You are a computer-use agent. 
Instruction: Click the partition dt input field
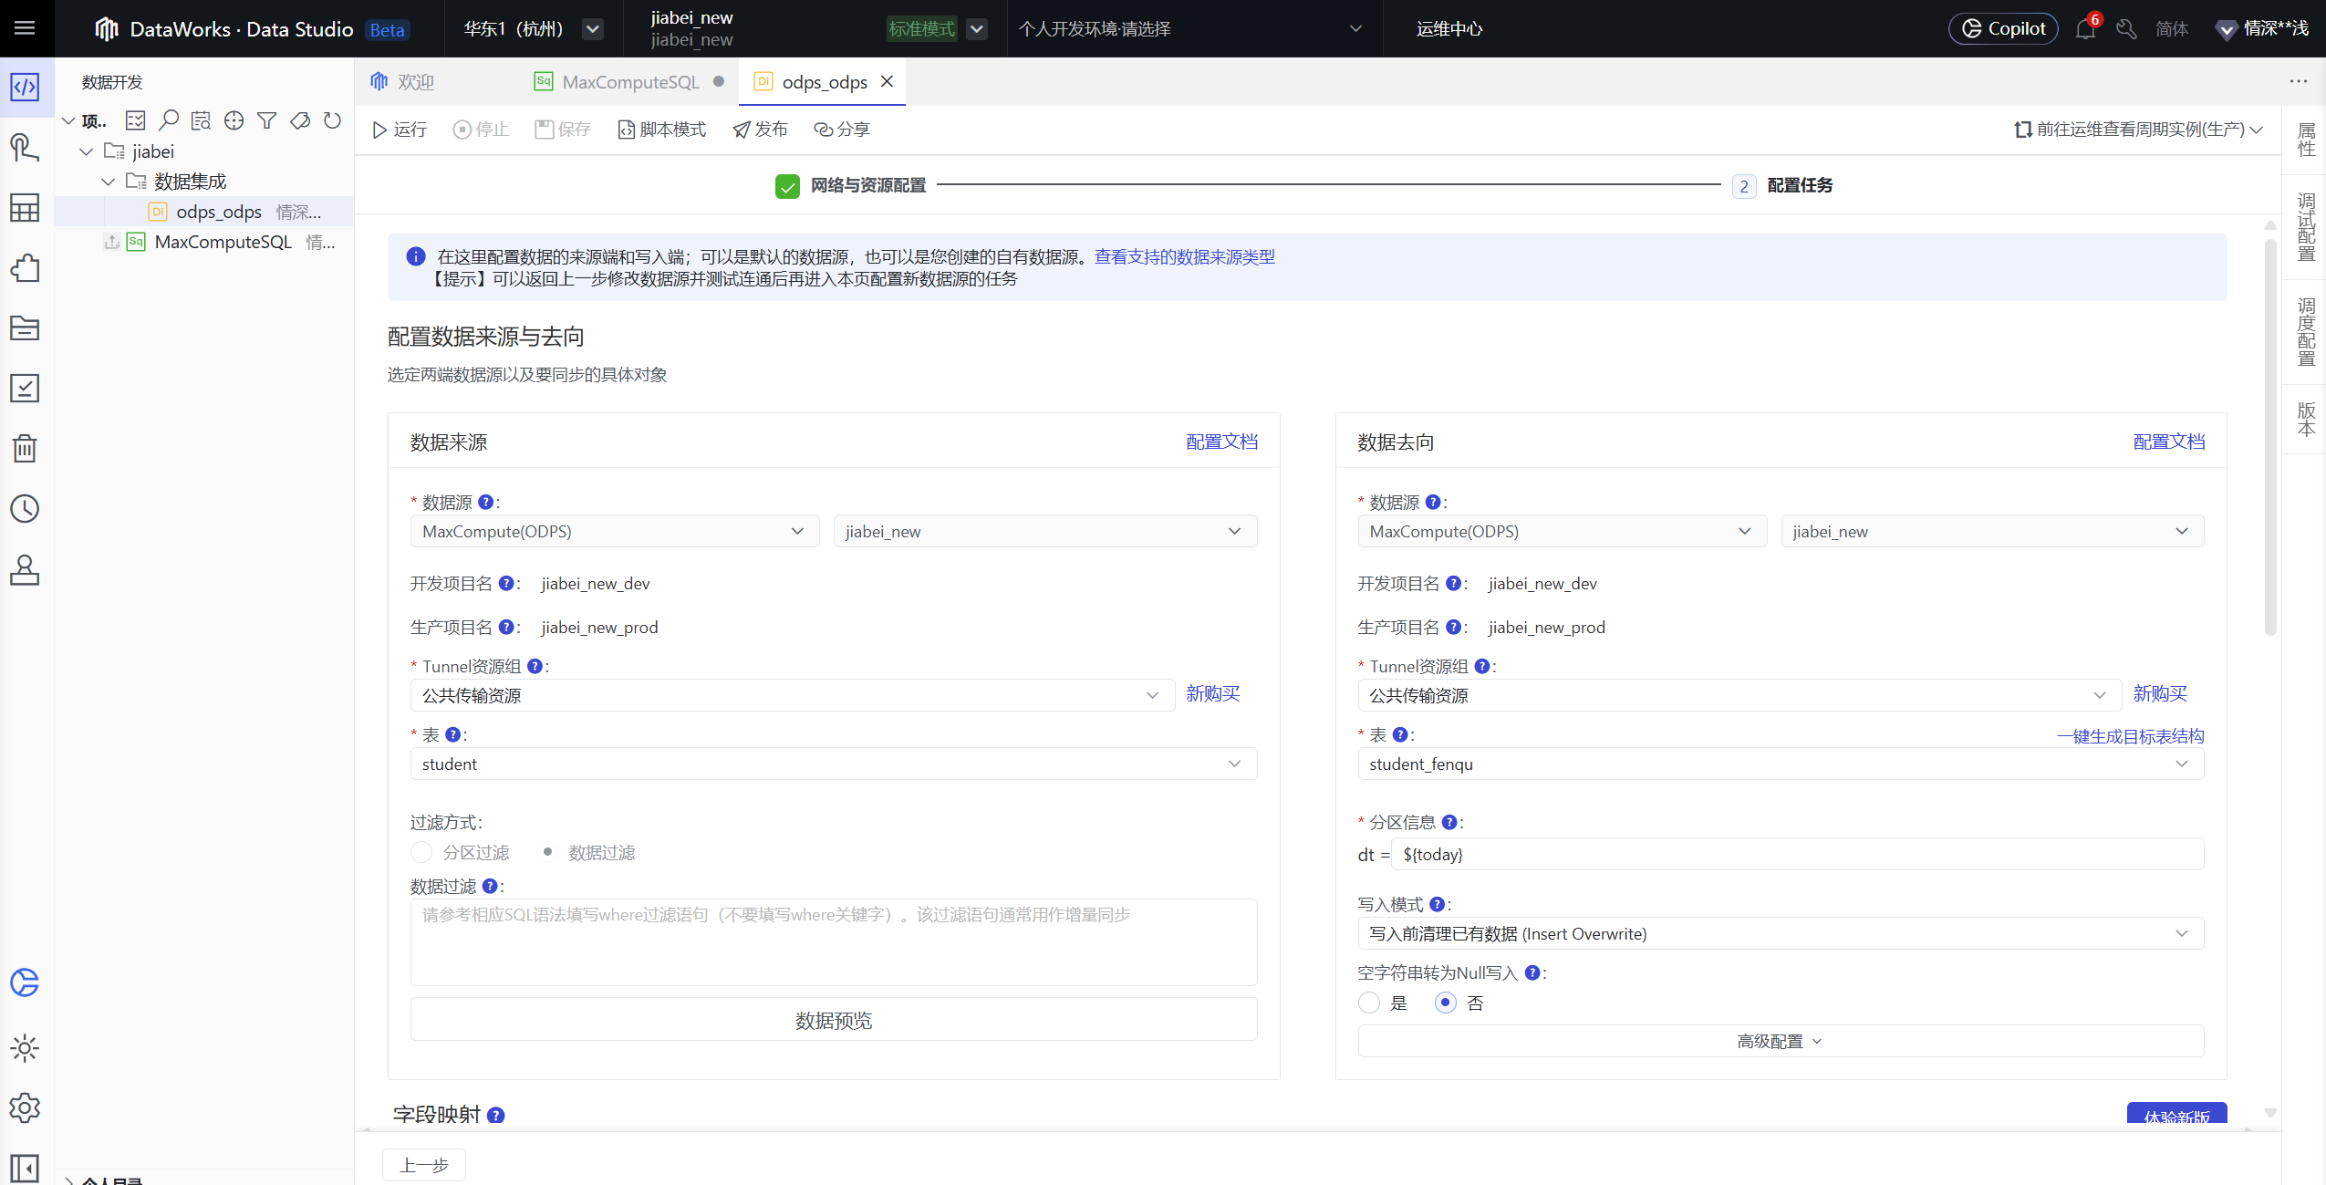(x=1796, y=854)
